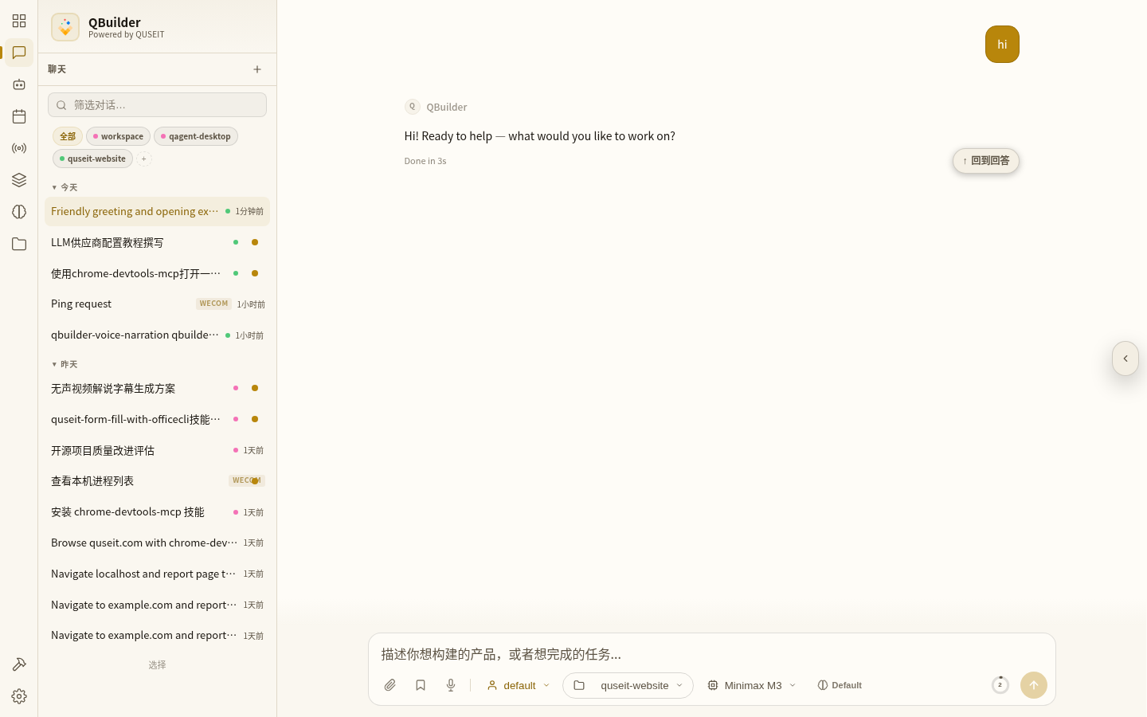This screenshot has height=717, width=1147.
Task: Open the stacked layers icon in sidebar
Action: click(19, 180)
